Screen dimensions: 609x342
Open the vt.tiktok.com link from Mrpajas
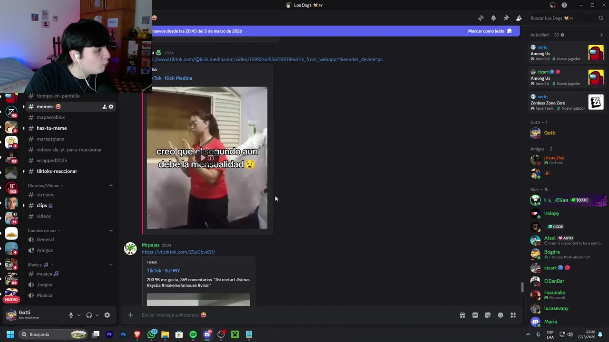pyautogui.click(x=178, y=252)
